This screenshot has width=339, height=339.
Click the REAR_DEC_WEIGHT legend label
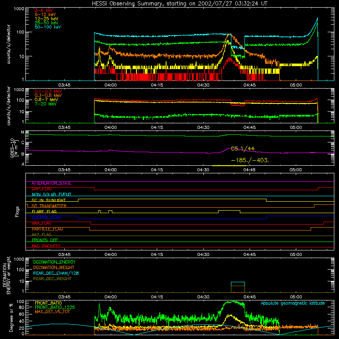(52, 279)
